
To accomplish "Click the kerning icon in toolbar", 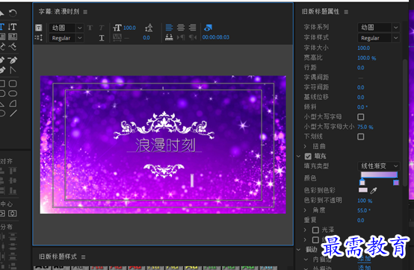I will coord(117,38).
